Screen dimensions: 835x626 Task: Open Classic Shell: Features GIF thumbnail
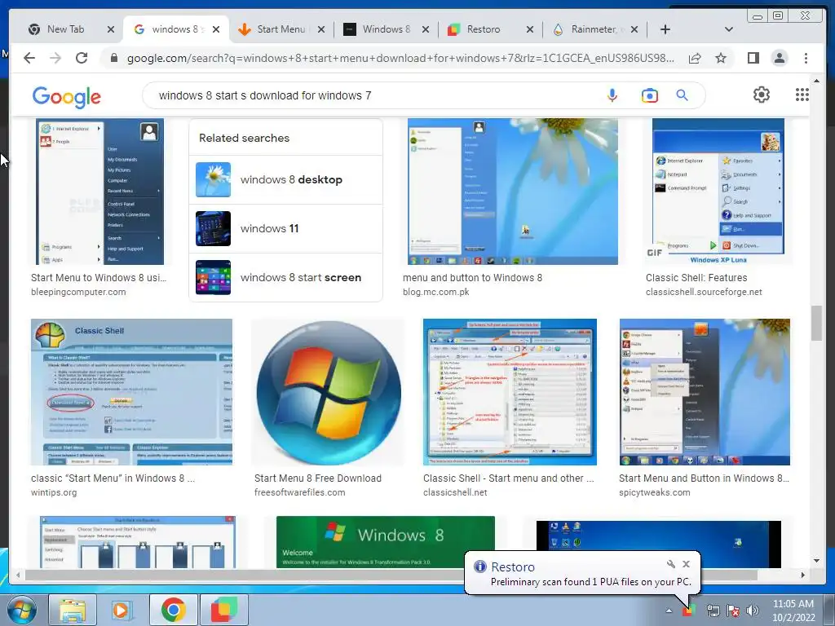point(718,192)
